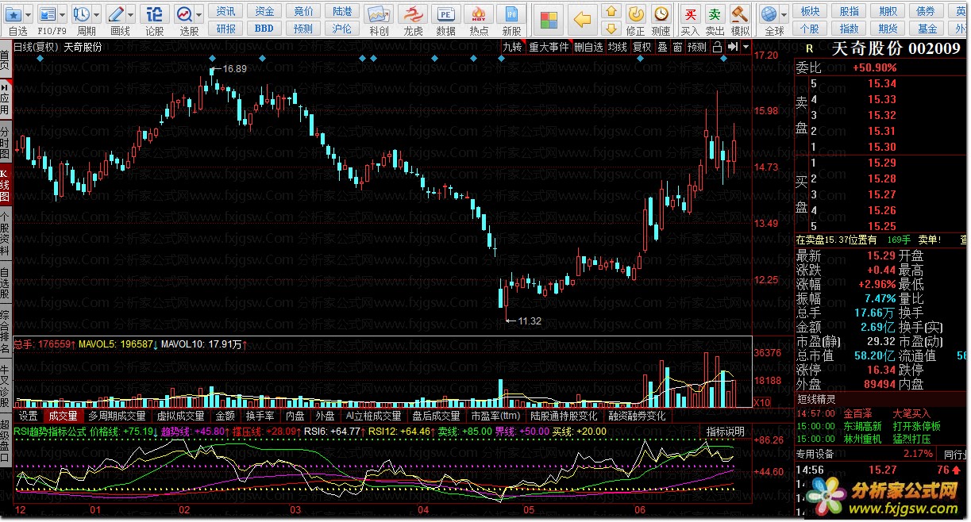Toggle 预测 forecast in chart bar

pos(697,47)
